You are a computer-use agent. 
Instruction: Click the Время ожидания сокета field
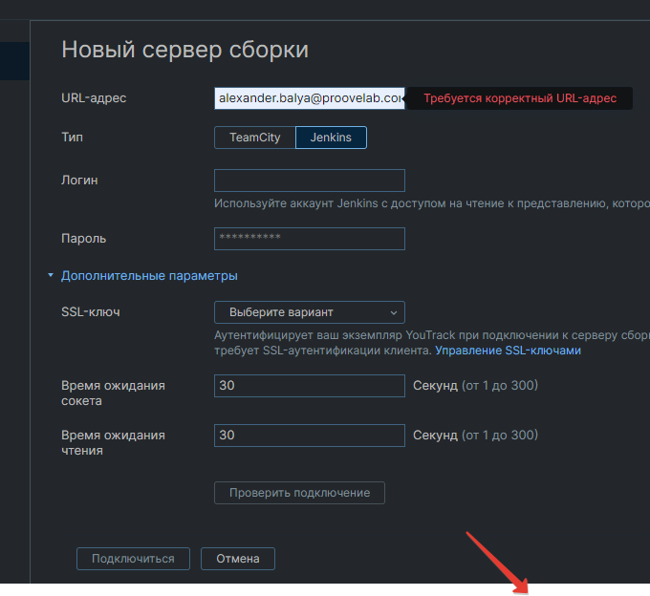pyautogui.click(x=309, y=386)
